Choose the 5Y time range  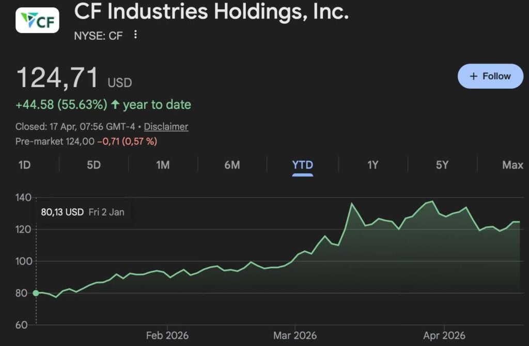click(442, 165)
